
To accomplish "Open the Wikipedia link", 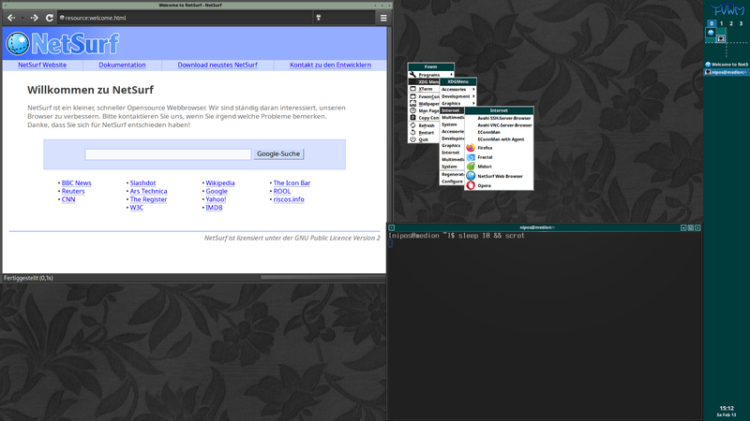I will (220, 182).
